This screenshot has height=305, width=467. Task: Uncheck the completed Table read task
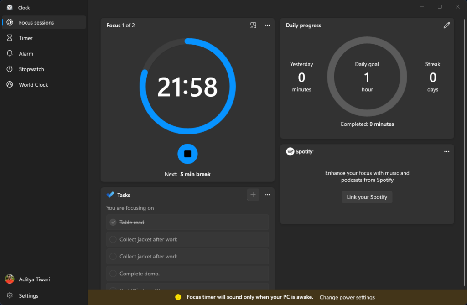(113, 222)
